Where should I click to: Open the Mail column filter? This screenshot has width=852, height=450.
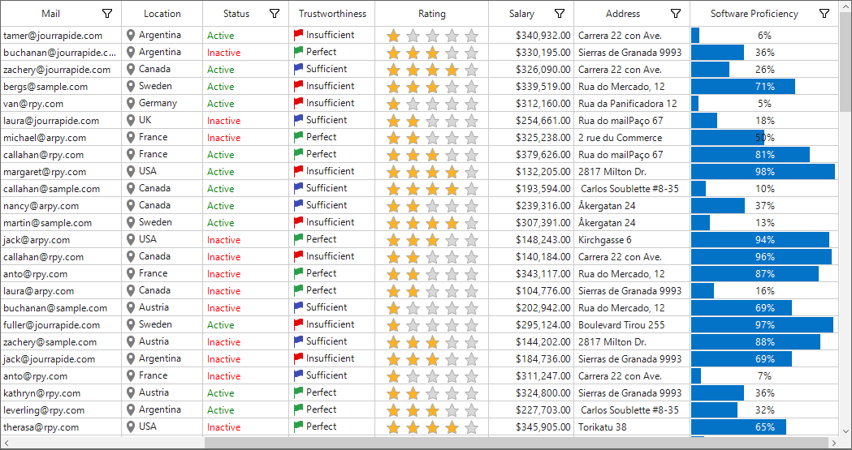click(x=107, y=14)
